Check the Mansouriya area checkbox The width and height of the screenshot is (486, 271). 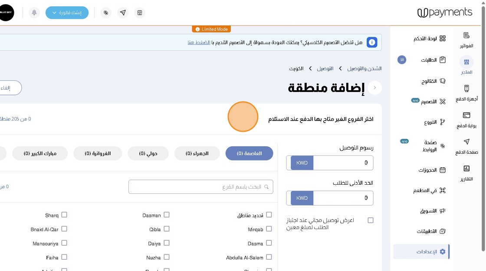pos(64,243)
